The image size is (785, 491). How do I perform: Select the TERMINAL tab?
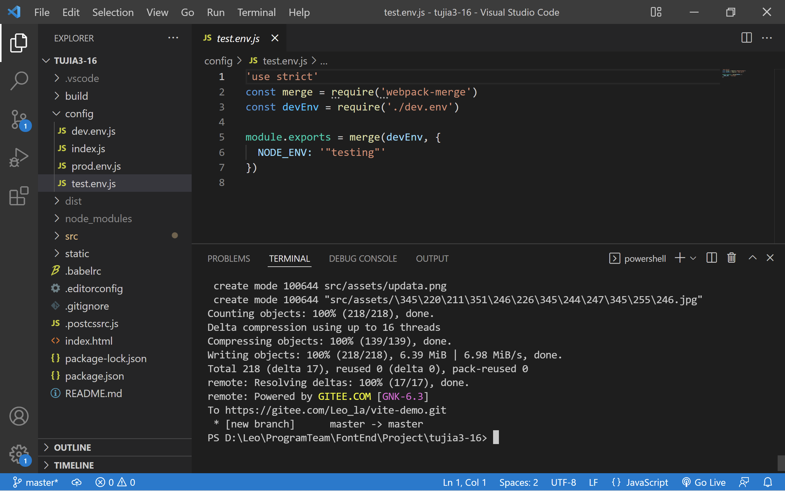tap(289, 258)
